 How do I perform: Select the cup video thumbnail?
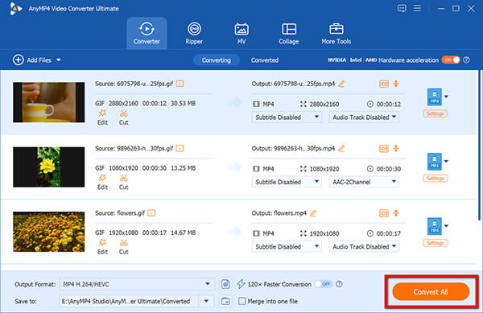pyautogui.click(x=48, y=102)
